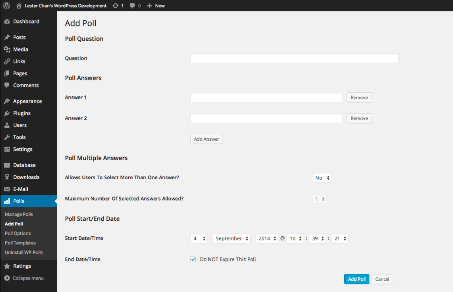The width and height of the screenshot is (453, 292).
Task: Uncheck Do NOT Expire This Poll
Action: (193, 259)
